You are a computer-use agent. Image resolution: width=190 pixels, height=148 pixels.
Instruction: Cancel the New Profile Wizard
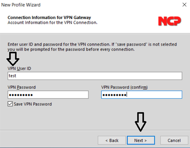174,140
